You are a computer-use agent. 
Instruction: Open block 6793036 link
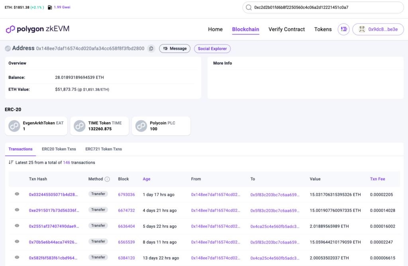126,194
